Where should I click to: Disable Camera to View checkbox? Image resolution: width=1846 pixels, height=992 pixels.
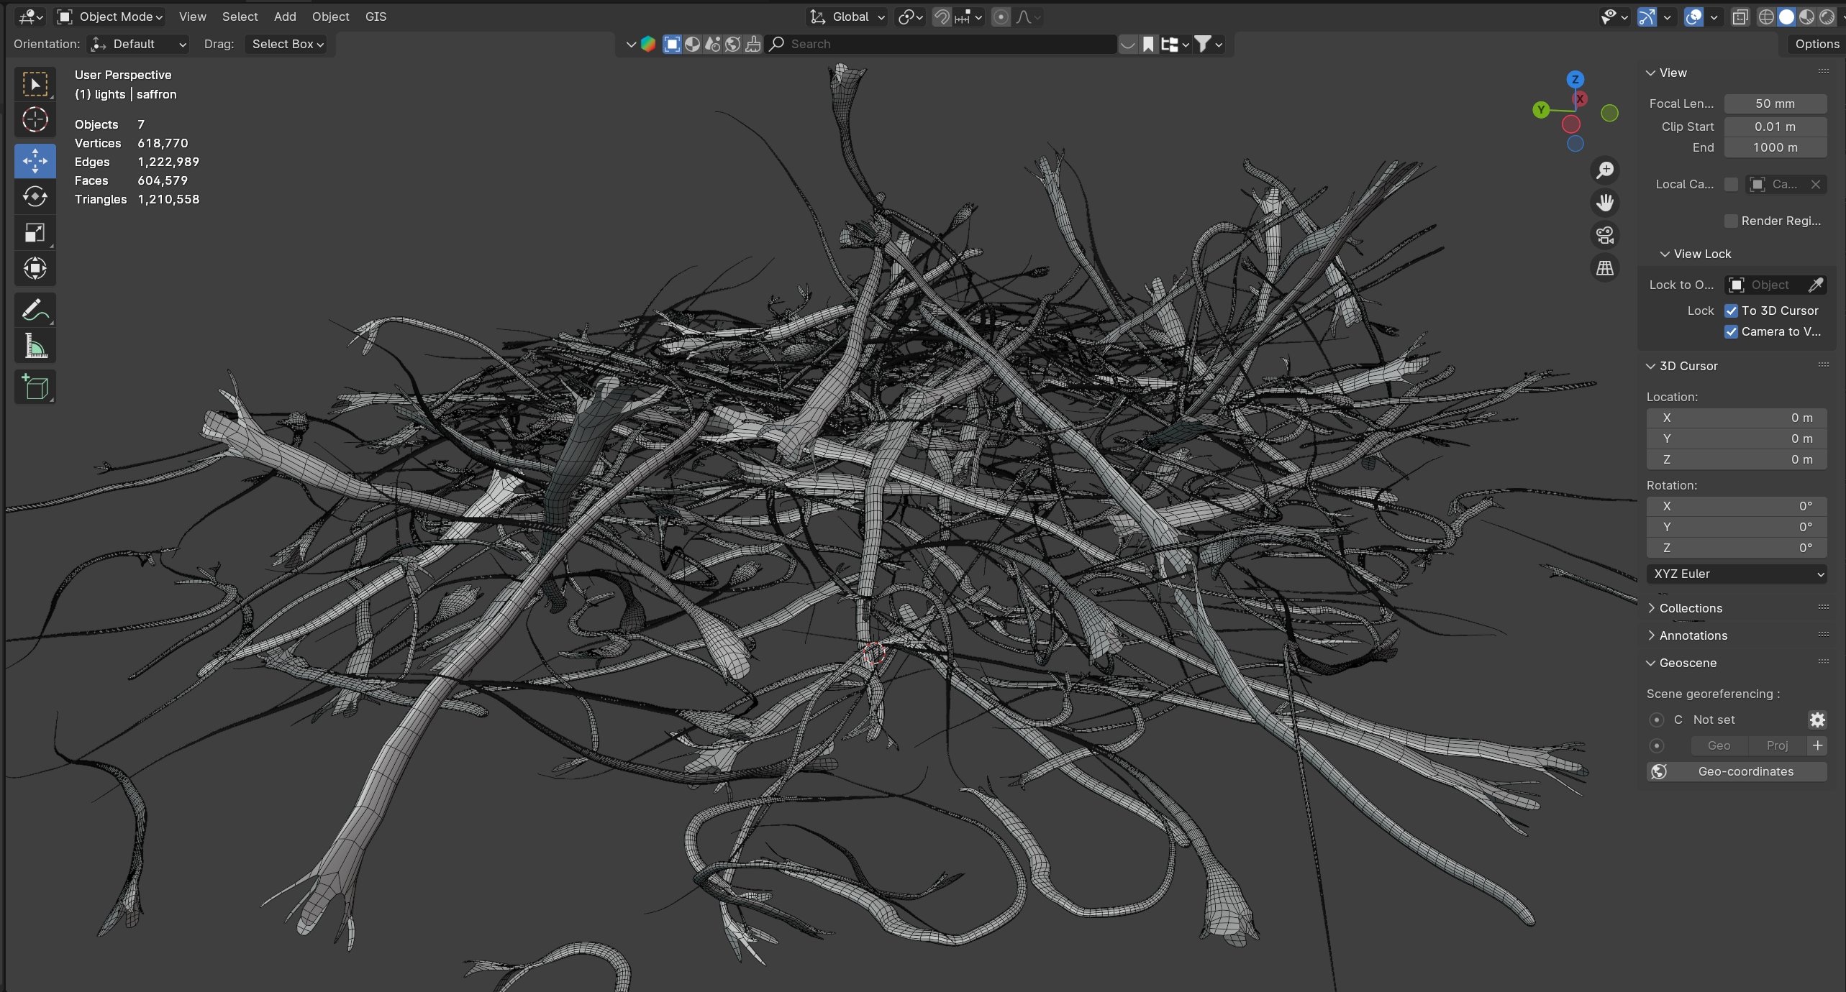pyautogui.click(x=1731, y=331)
